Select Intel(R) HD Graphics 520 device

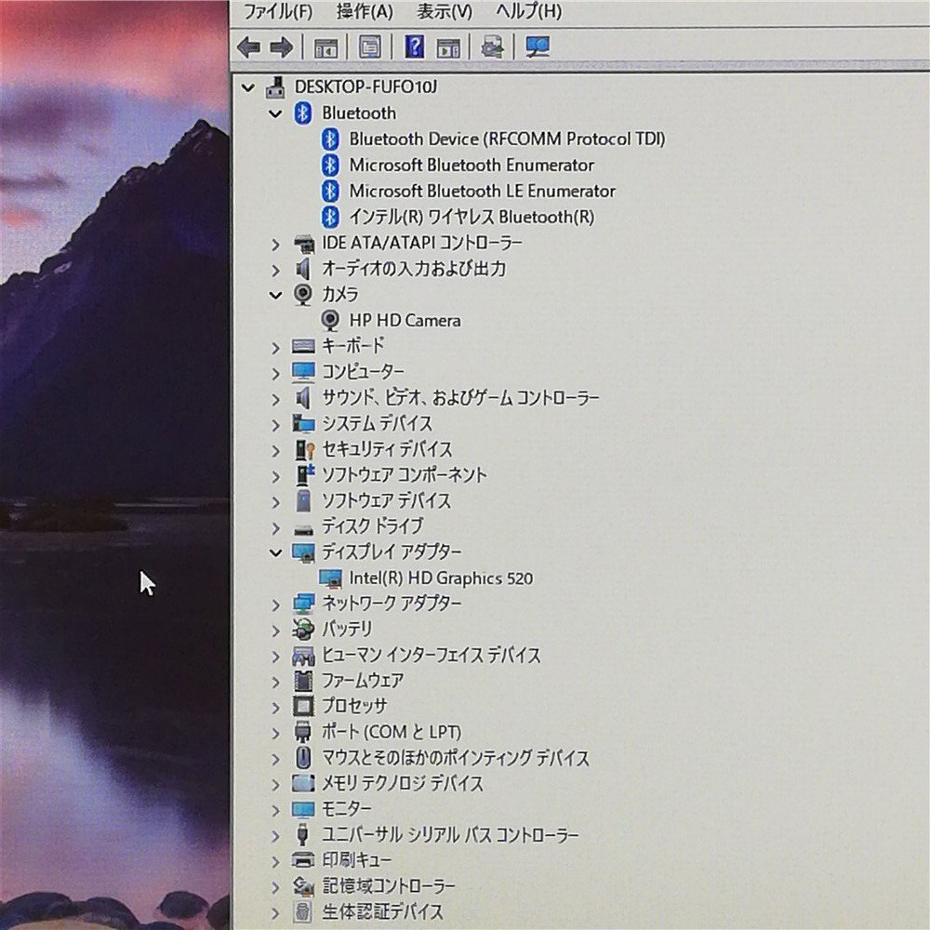pyautogui.click(x=441, y=578)
